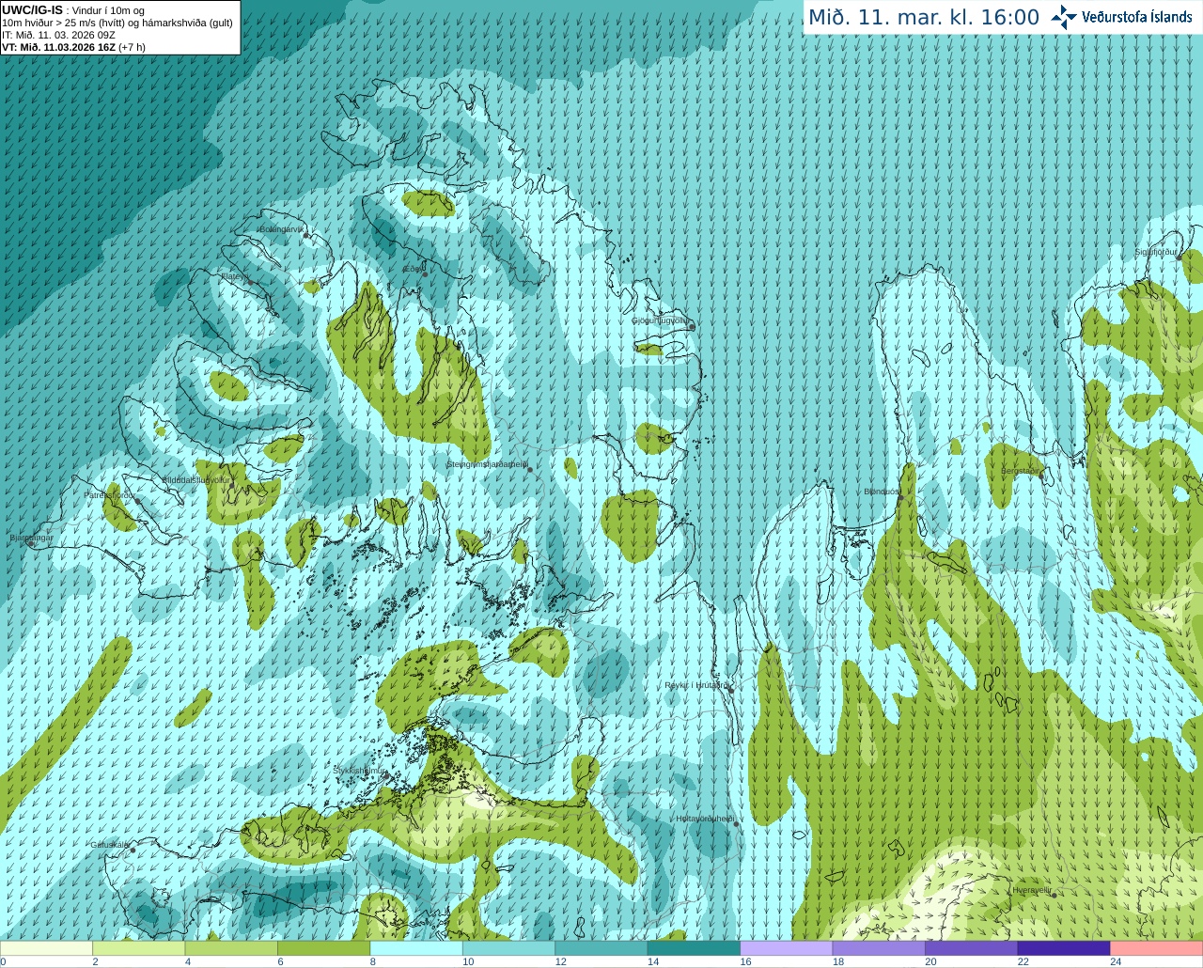Click the above 24 m/s pink legend swatch
Viewport: 1203px width, 968px height.
[x=1157, y=948]
